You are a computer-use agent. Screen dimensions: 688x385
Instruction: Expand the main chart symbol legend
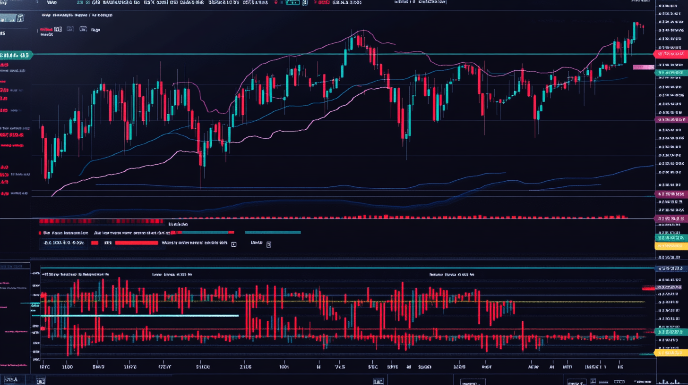[x=76, y=15]
